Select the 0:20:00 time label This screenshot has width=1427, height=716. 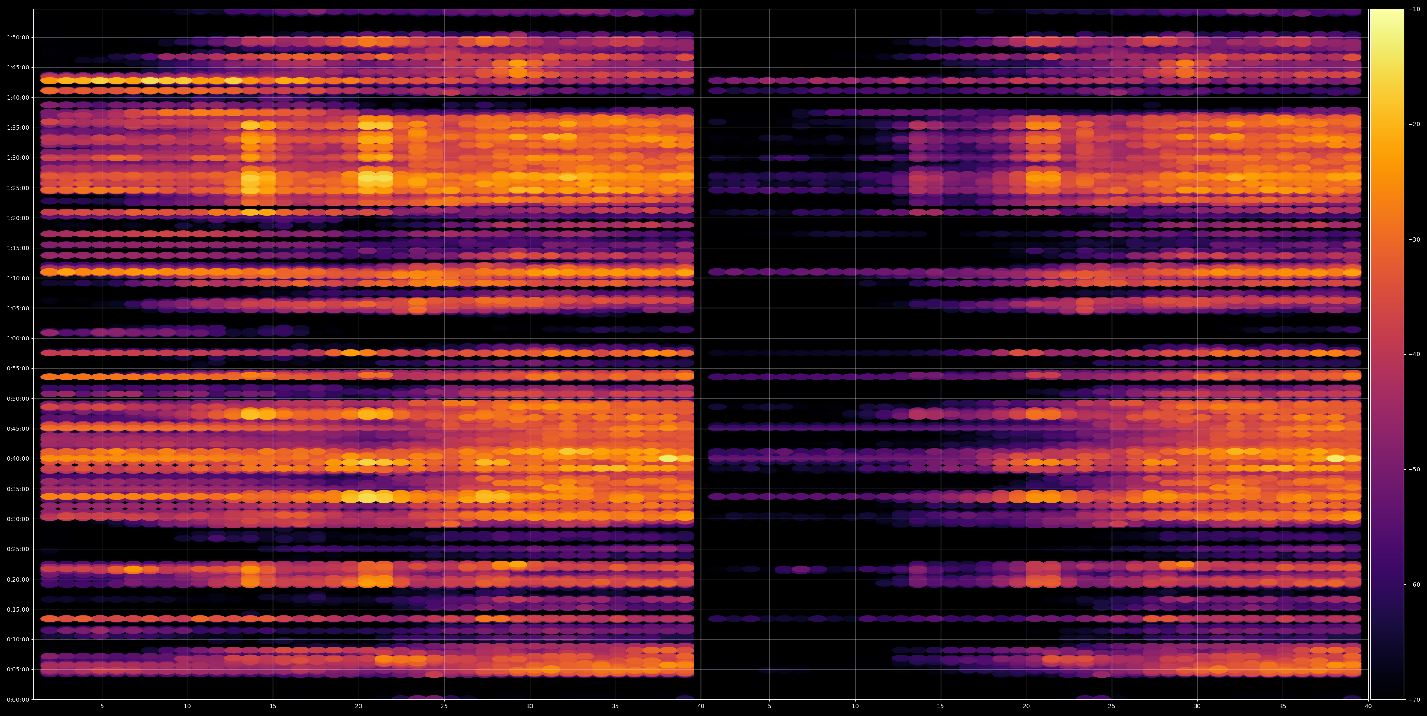18,579
